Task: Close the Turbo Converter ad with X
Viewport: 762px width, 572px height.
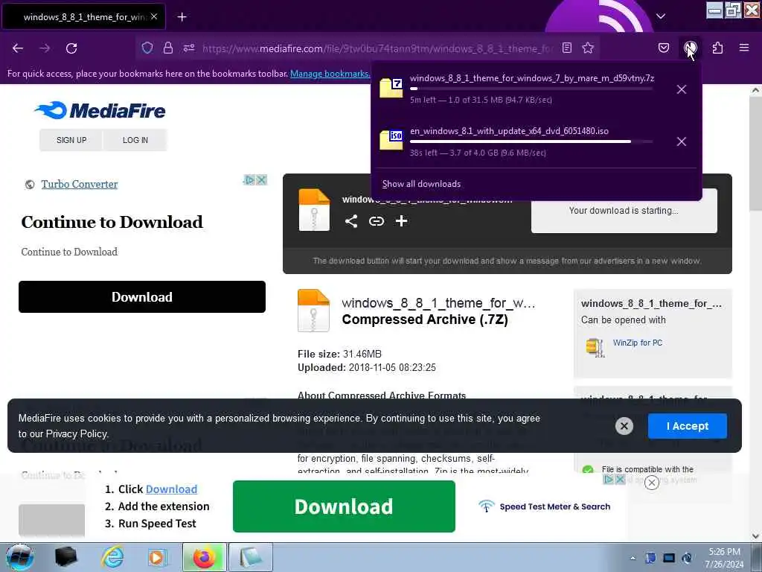Action: [x=261, y=180]
